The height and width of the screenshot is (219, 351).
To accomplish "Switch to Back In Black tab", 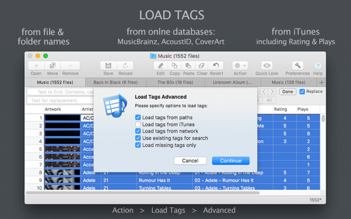I will point(115,82).
